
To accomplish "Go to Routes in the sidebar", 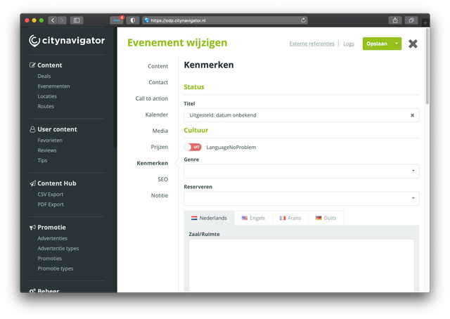I will pyautogui.click(x=46, y=106).
